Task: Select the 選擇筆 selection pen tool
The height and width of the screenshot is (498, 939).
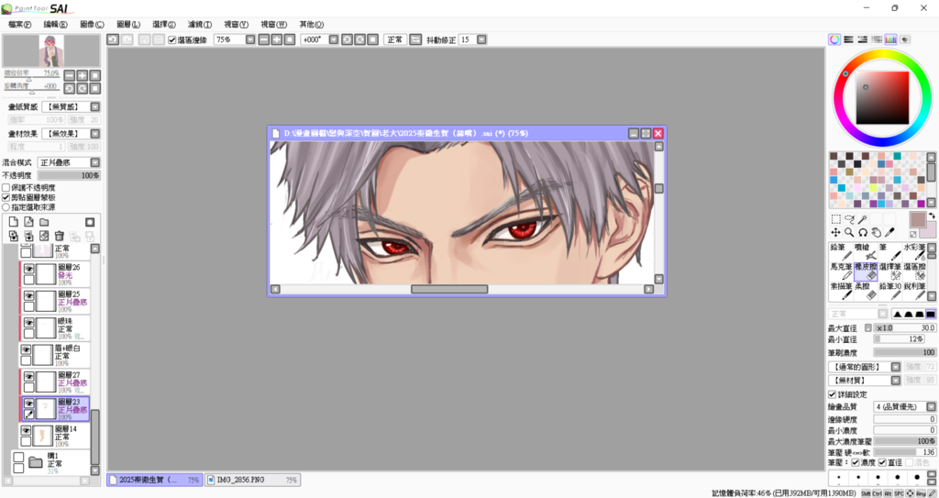Action: click(889, 271)
